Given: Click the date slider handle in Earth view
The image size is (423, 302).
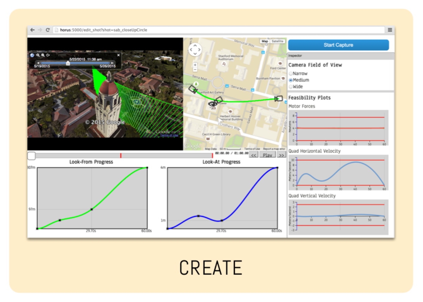Looking at the screenshot, I should coord(68,63).
